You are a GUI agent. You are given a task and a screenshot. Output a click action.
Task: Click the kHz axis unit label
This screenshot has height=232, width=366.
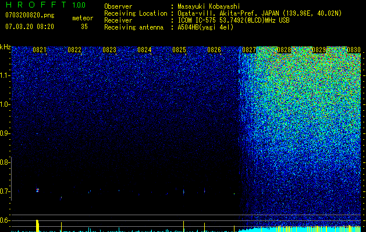(x=5, y=47)
